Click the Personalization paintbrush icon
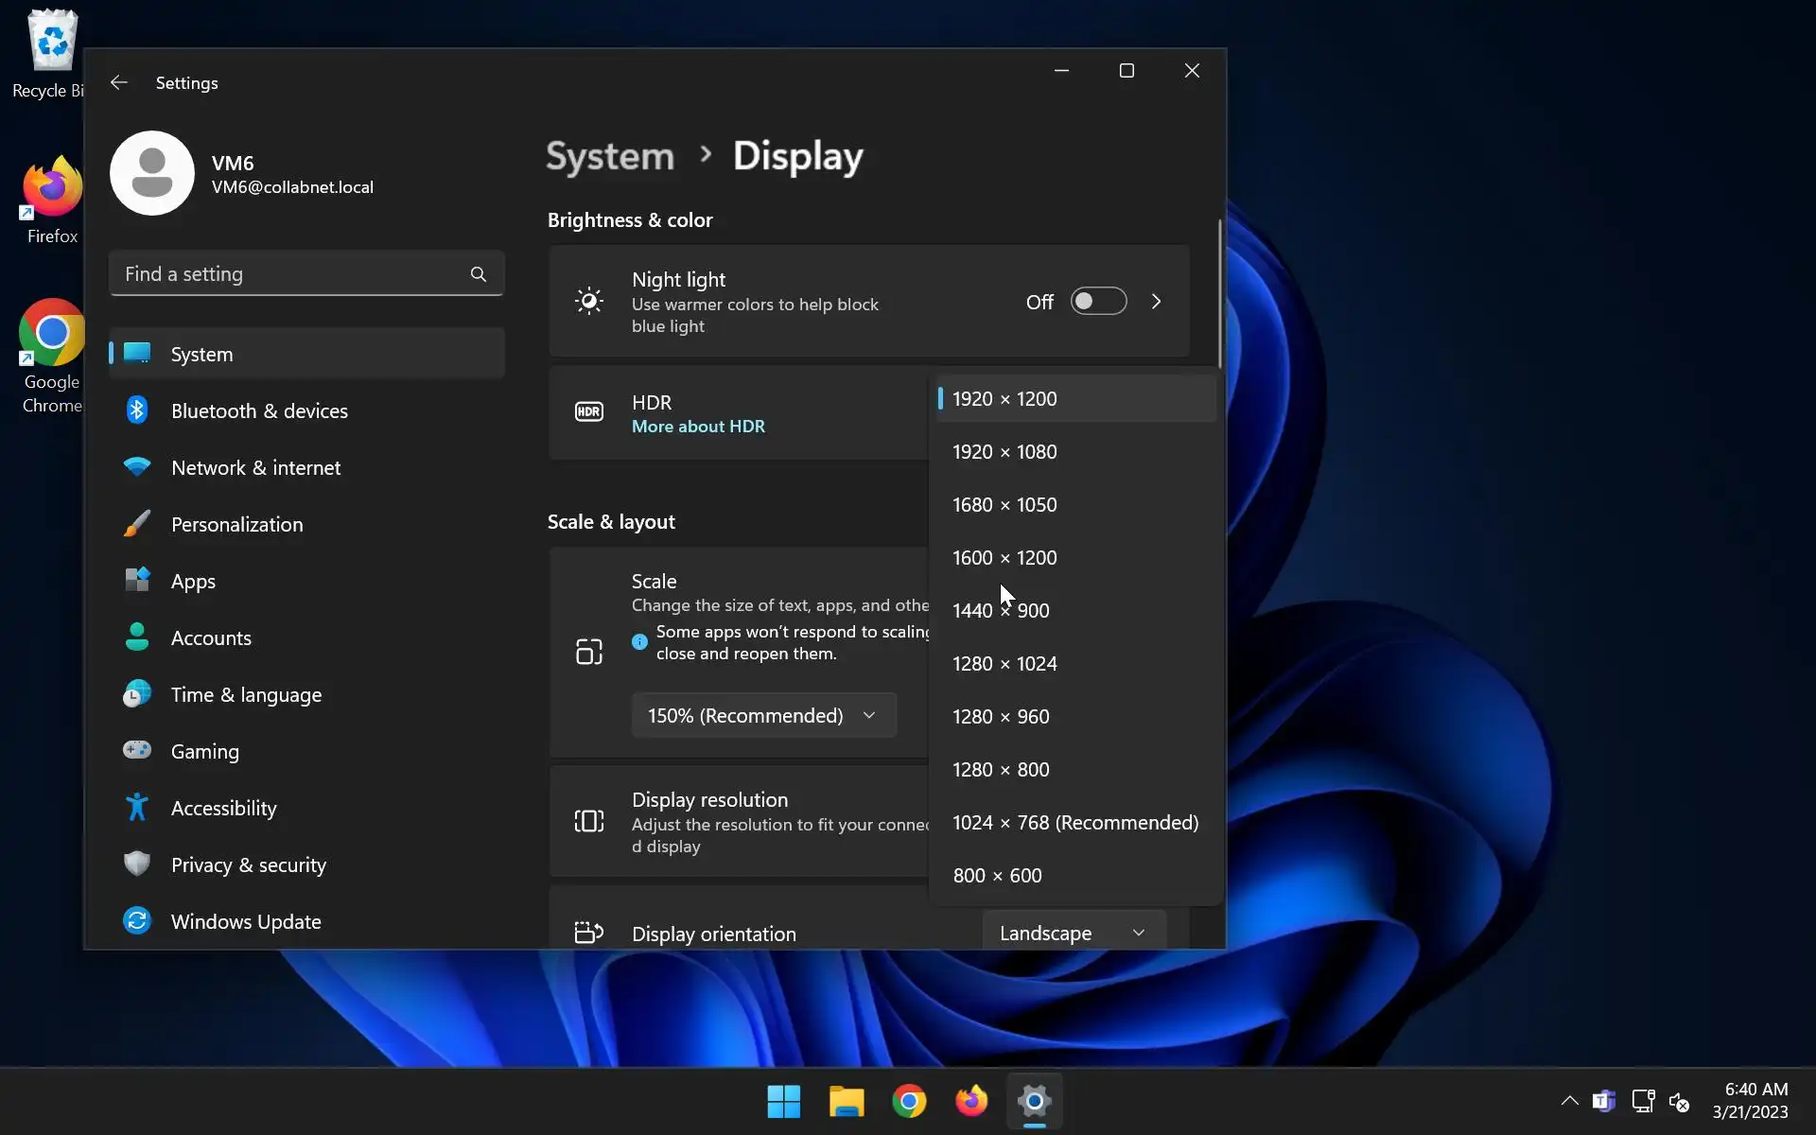 point(137,524)
